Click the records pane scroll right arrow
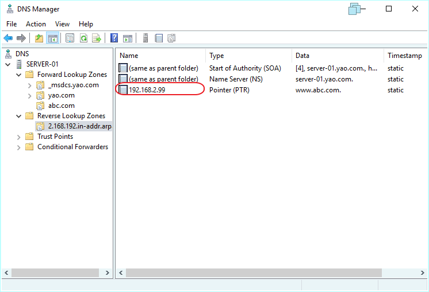 pyautogui.click(x=423, y=272)
